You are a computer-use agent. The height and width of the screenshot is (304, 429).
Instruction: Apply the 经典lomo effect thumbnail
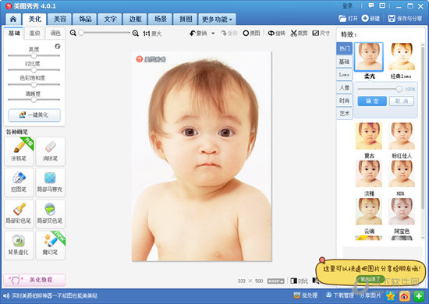[402, 57]
